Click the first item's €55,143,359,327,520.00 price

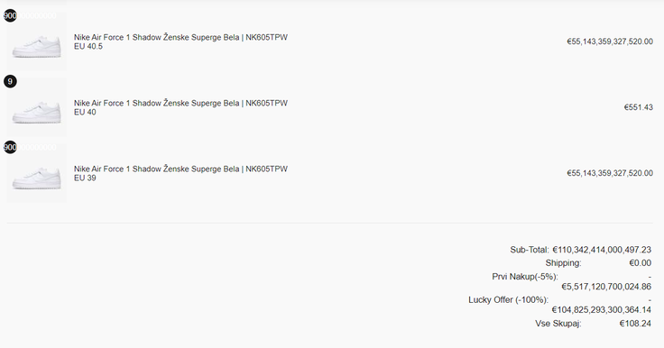coord(610,41)
